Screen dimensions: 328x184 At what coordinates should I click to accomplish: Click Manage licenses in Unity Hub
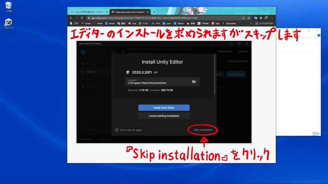[x=237, y=61]
